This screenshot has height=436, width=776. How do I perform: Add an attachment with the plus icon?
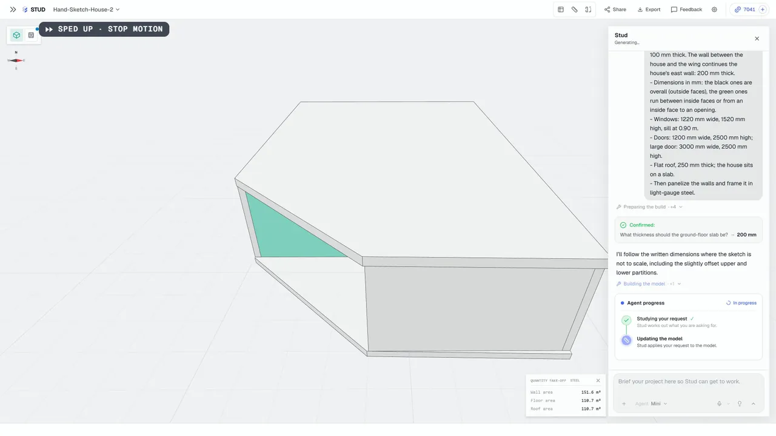point(624,404)
